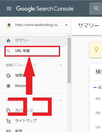Click the 150 chart axis label
Viewport: 102px width, 132px height.
pyautogui.click(x=98, y=127)
